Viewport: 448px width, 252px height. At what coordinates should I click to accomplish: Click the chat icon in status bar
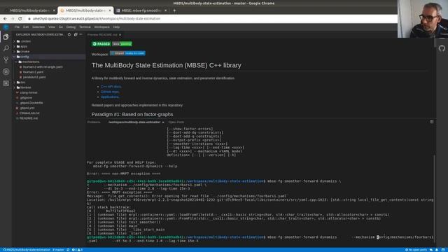431,250
